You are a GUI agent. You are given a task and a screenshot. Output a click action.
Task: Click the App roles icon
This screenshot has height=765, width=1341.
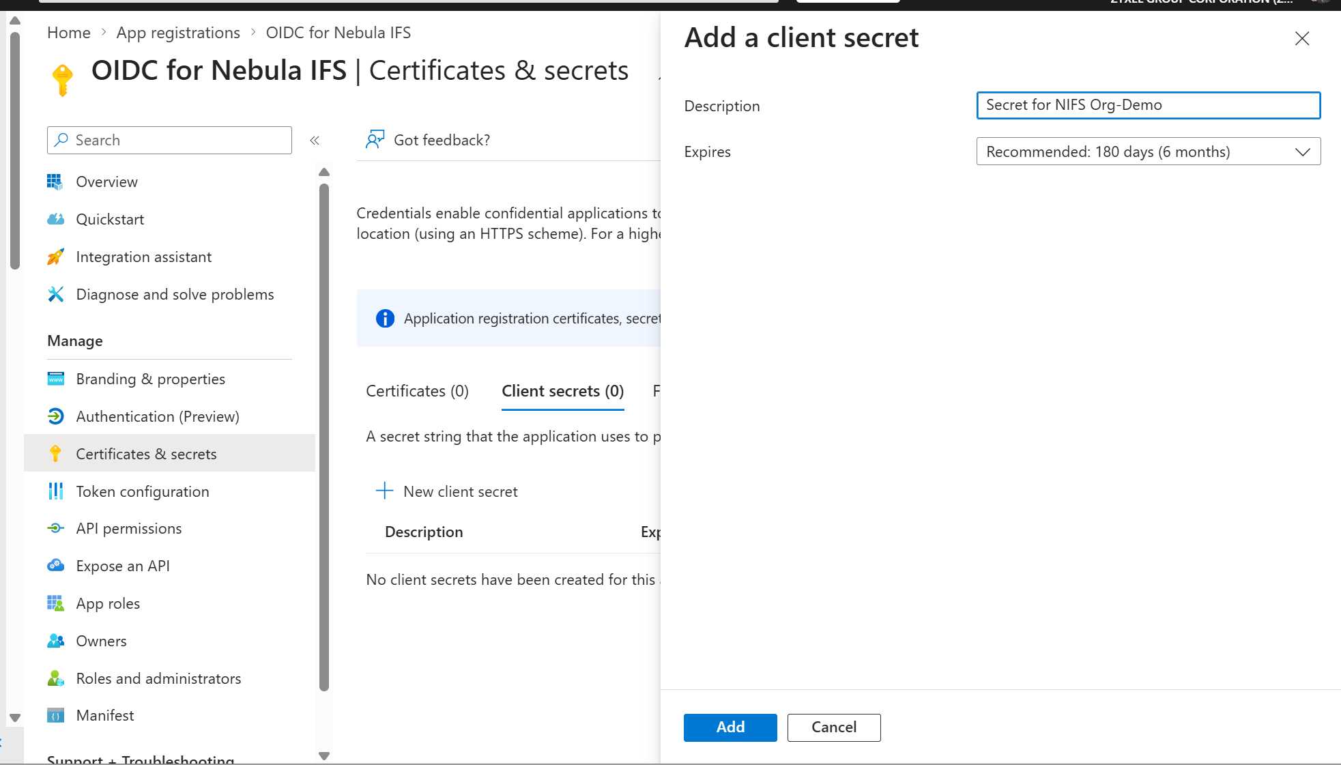55,603
